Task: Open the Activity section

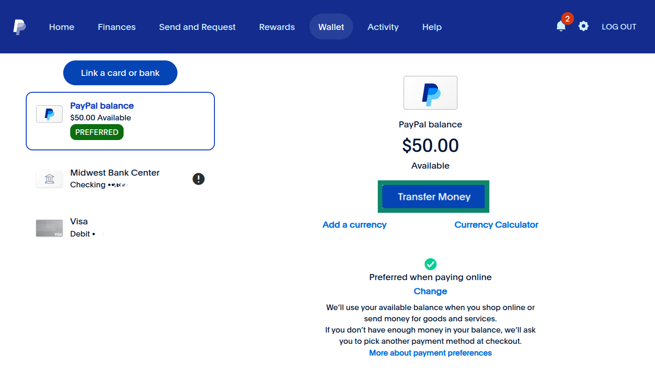Action: click(383, 27)
